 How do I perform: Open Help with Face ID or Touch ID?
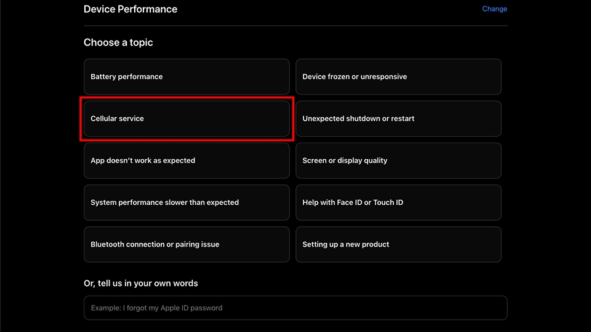[x=398, y=202]
